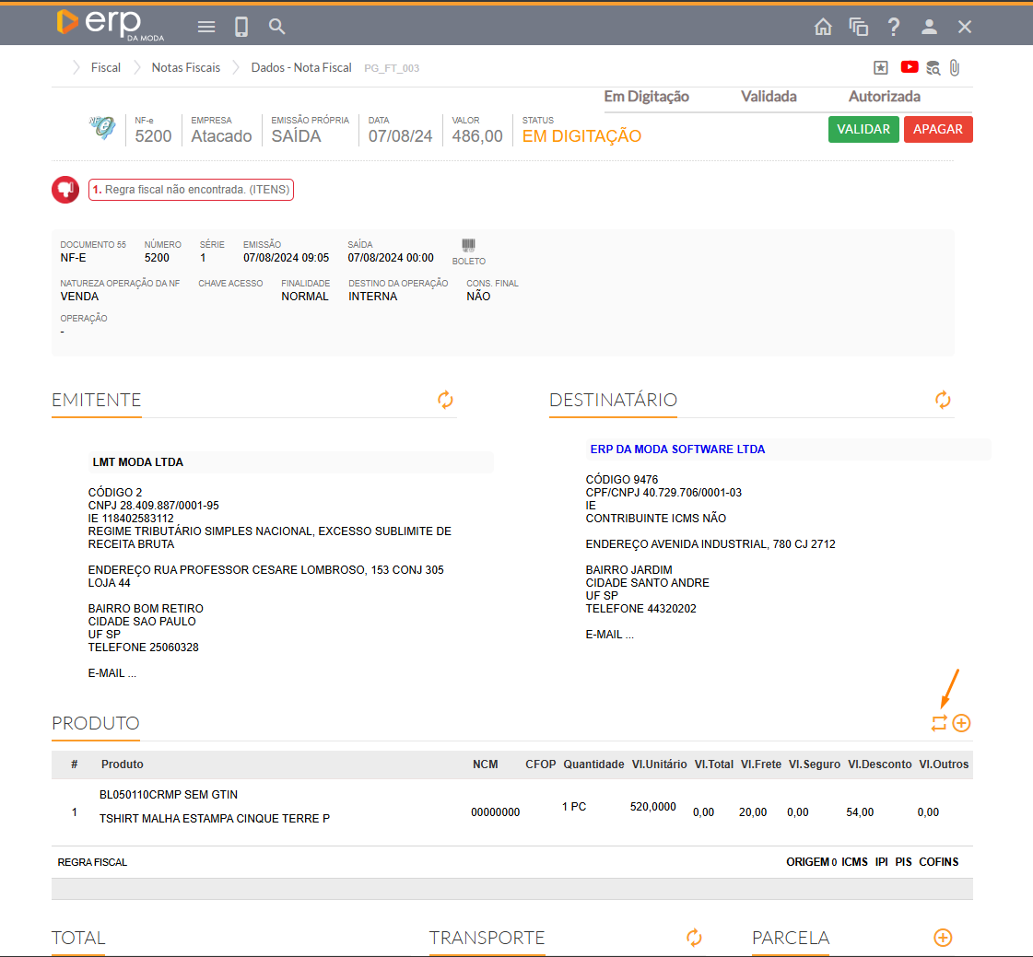Screen dimensions: 1033x957
Task: Click the paperclip attachments icon
Action: click(x=955, y=67)
